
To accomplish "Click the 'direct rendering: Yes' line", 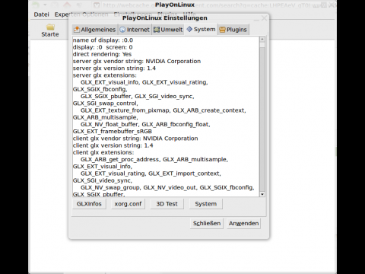I will pos(102,54).
